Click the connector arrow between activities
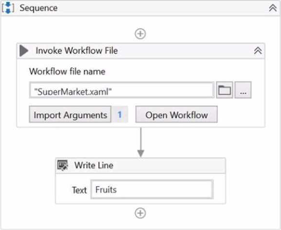Image resolution: width=281 pixels, height=230 pixels. [x=141, y=143]
